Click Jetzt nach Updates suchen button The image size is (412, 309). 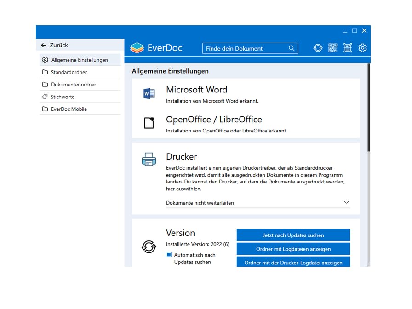tap(293, 235)
